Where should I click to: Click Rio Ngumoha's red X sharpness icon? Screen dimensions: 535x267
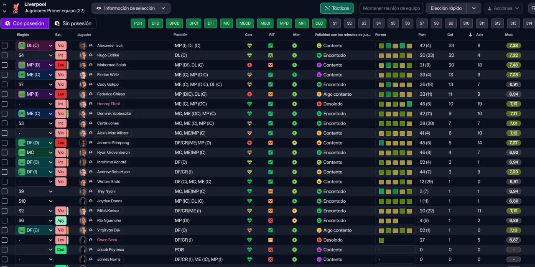click(270, 221)
